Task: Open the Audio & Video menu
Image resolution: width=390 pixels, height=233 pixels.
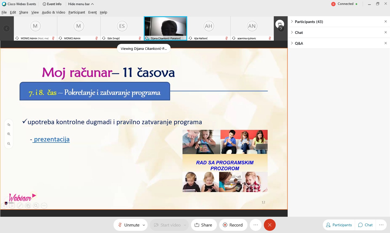Action: (x=53, y=12)
